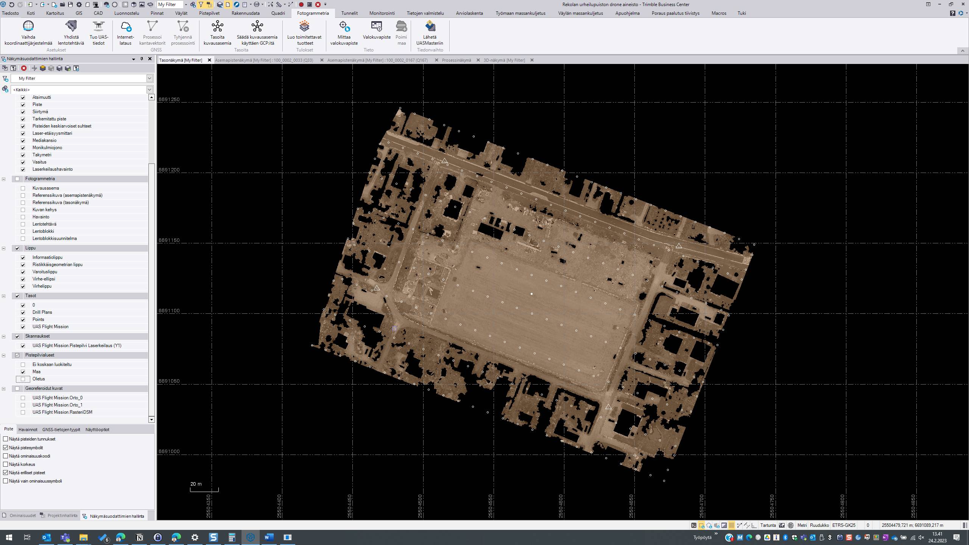Viewport: 969px width, 545px height.
Task: Pin the Näkymäsuodattimien hallinta panel
Action: coord(142,59)
